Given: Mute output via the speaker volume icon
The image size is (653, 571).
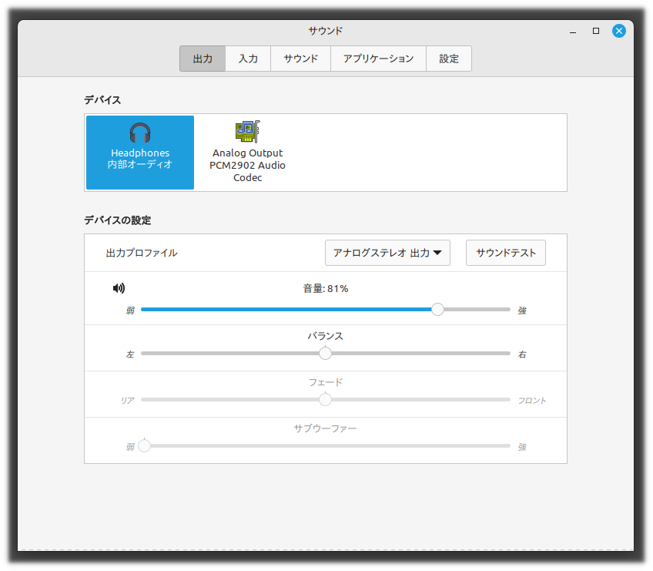Looking at the screenshot, I should 119,288.
